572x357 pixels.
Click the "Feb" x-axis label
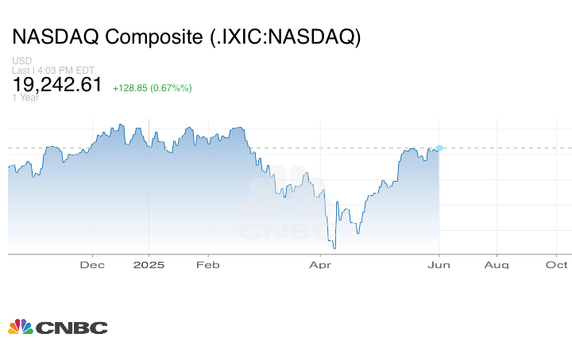point(207,265)
